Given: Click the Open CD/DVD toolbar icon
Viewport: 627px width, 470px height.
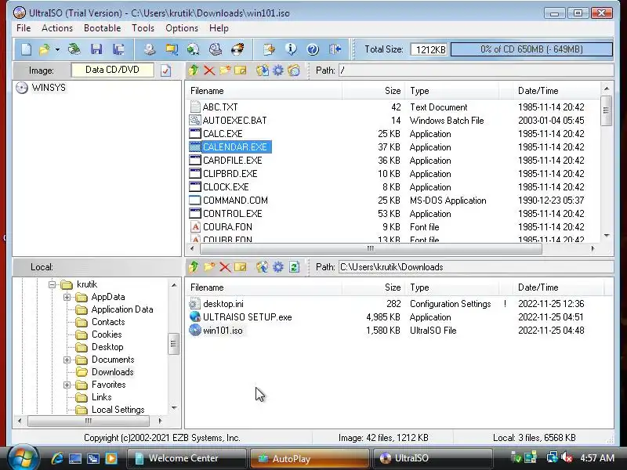Looking at the screenshot, I should coord(74,49).
